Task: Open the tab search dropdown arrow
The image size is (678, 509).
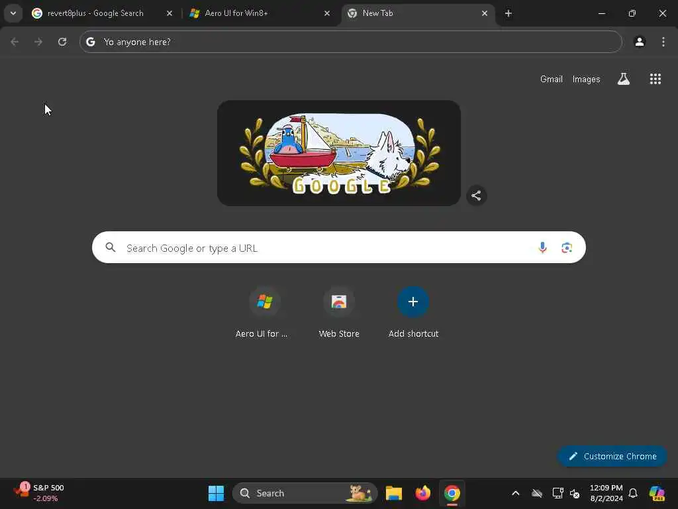Action: 13,13
